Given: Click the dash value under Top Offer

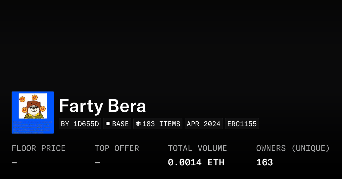Looking at the screenshot, I should pyautogui.click(x=97, y=163).
